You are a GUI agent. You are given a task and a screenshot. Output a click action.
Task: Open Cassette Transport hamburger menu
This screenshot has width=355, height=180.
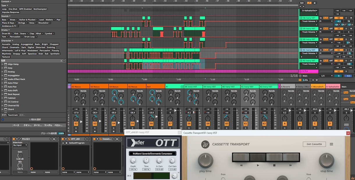[331, 144]
